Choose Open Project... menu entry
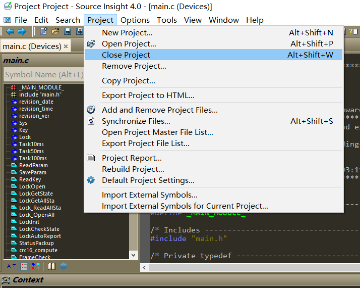This screenshot has height=288, width=360. 214,44
